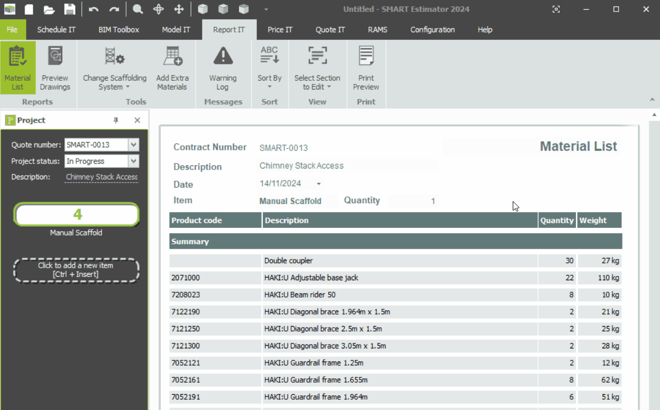Screen dimensions: 660x410
Task: Select product code 7122190
Action: tap(215, 312)
